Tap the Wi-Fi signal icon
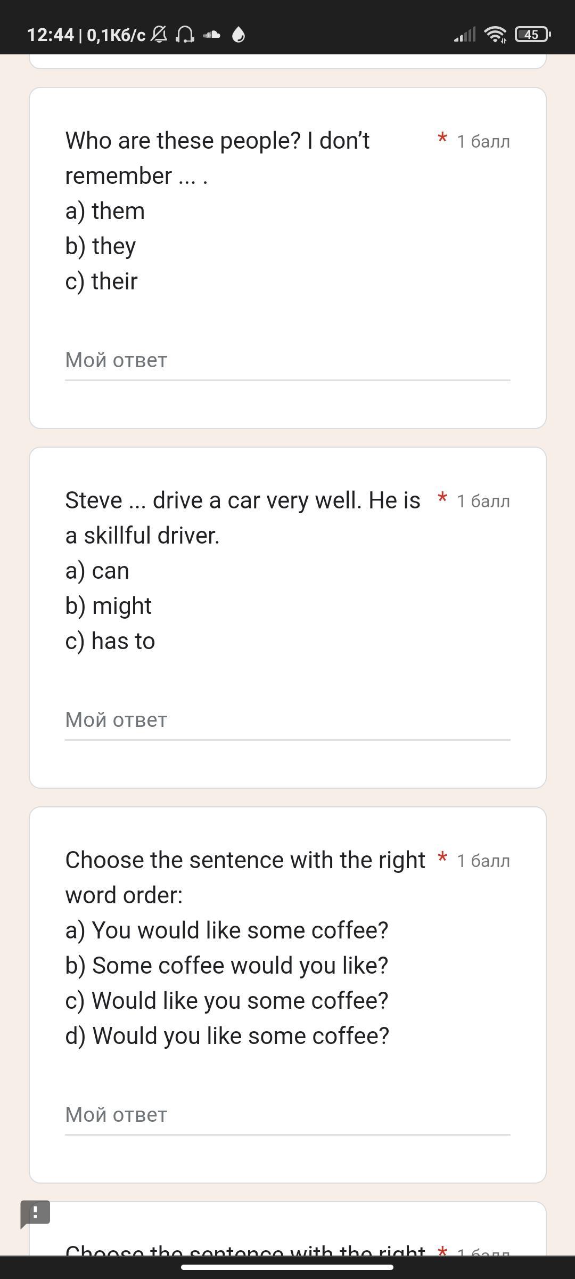This screenshot has height=1279, width=575. tap(495, 35)
